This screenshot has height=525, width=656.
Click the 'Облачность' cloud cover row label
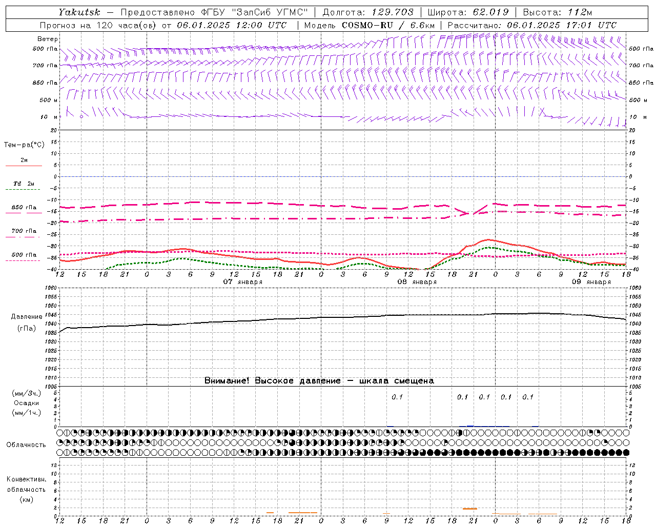coord(26,445)
